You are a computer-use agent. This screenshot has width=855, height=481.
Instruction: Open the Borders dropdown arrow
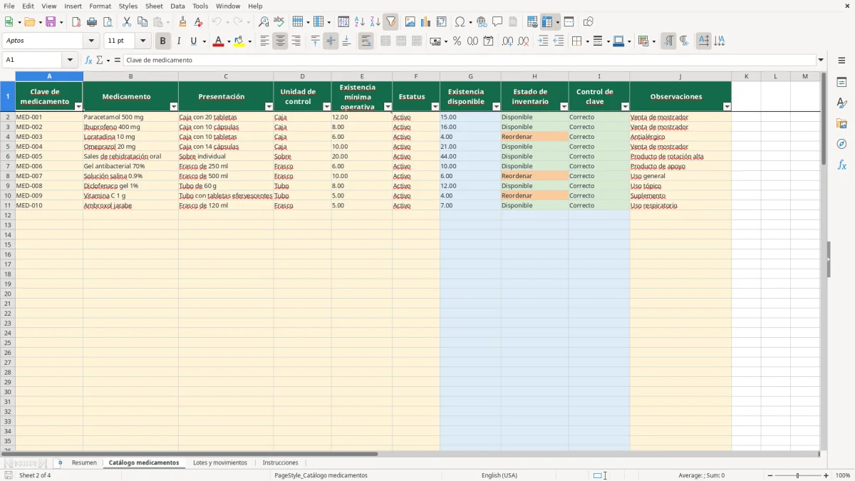point(587,41)
